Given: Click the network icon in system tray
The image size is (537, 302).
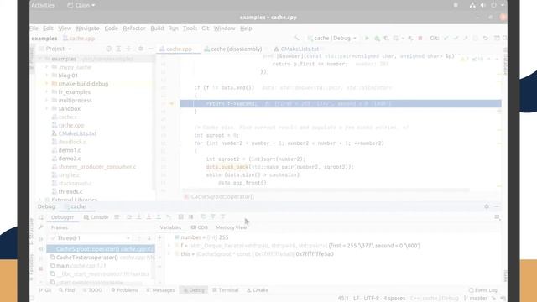Looking at the screenshot, I should click(x=472, y=5).
